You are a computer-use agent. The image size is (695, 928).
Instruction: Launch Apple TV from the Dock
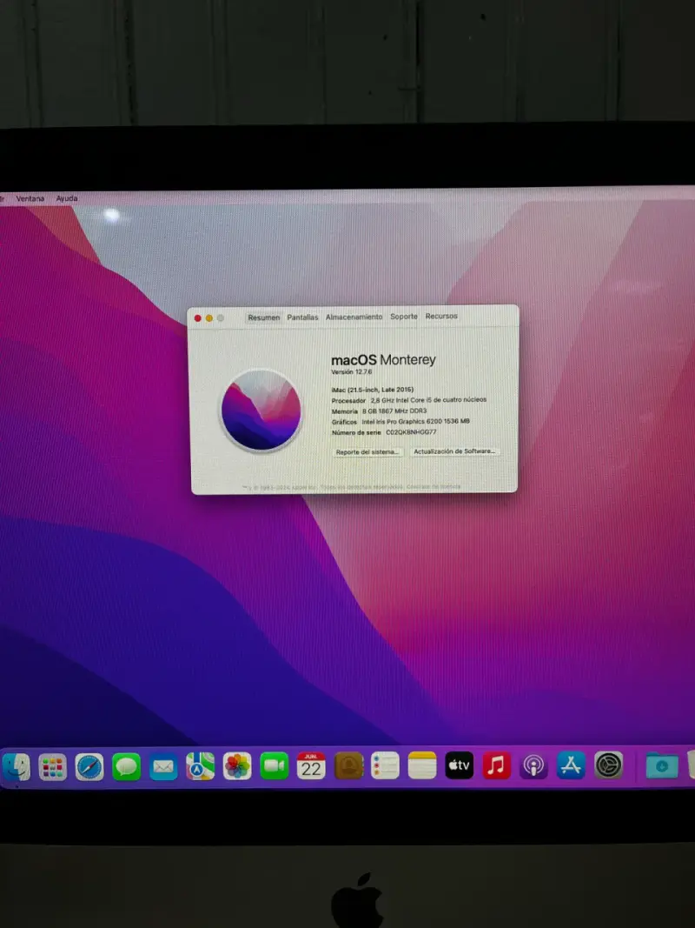click(x=460, y=765)
